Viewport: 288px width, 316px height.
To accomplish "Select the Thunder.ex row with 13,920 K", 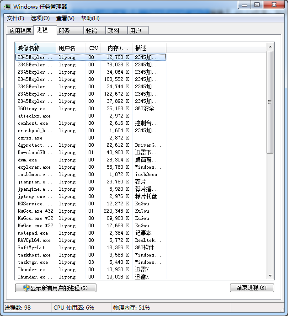I will pyautogui.click(x=91, y=269).
